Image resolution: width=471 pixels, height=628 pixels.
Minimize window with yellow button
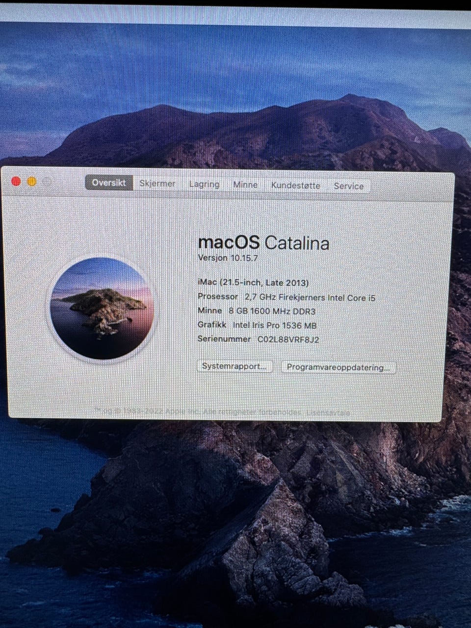click(x=31, y=182)
